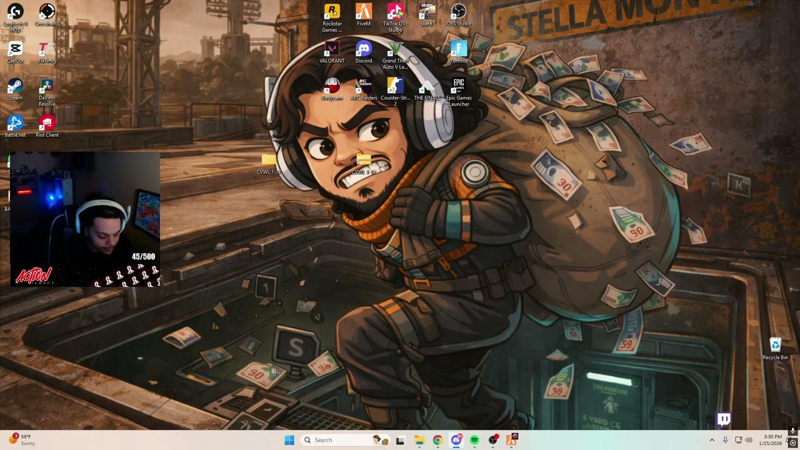The image size is (800, 450).
Task: Select the Battle.net desktop icon
Action: coord(15,126)
